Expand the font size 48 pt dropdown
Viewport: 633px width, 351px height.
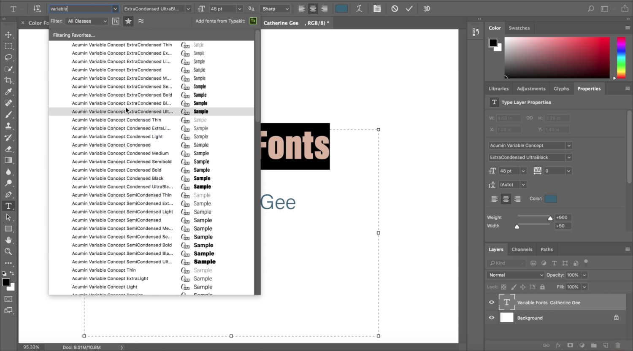click(240, 9)
